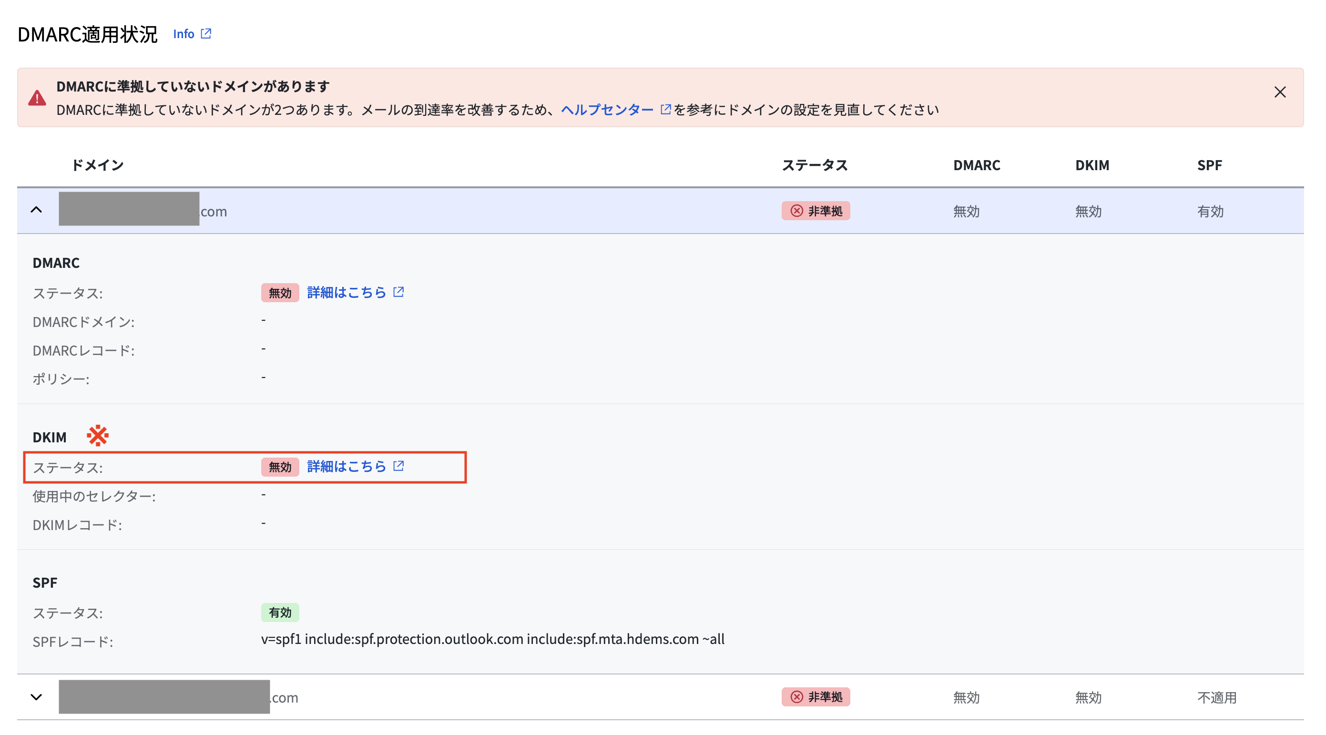The height and width of the screenshot is (735, 1326).
Task: Click second domain name ending in .com
Action: click(x=178, y=697)
